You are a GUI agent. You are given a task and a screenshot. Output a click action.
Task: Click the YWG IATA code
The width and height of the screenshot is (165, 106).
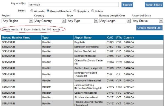(x=119, y=87)
